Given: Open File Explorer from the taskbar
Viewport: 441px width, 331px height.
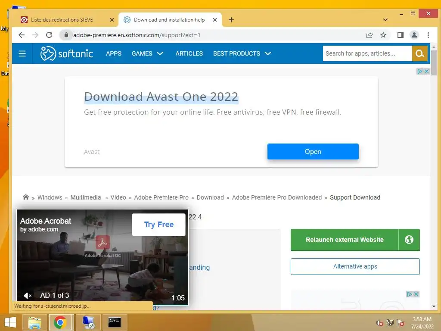Looking at the screenshot, I should pos(34,322).
